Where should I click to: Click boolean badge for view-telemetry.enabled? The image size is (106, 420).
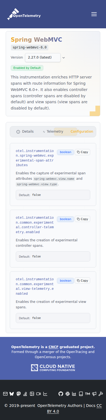click(66, 281)
